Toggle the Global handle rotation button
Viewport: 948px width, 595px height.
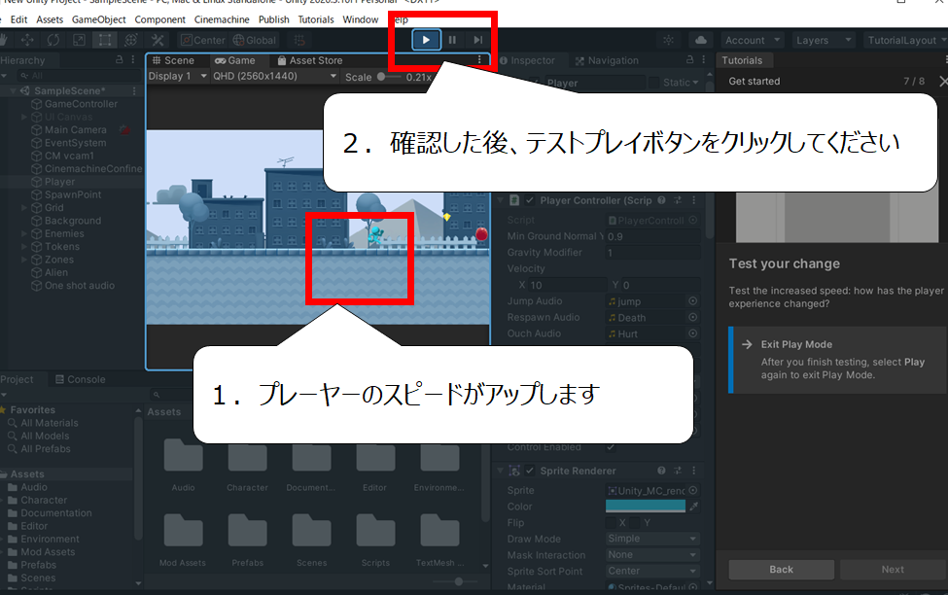pos(255,40)
